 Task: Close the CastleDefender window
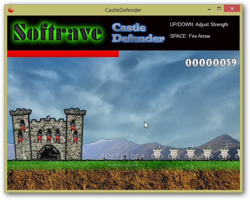pyautogui.click(x=232, y=8)
